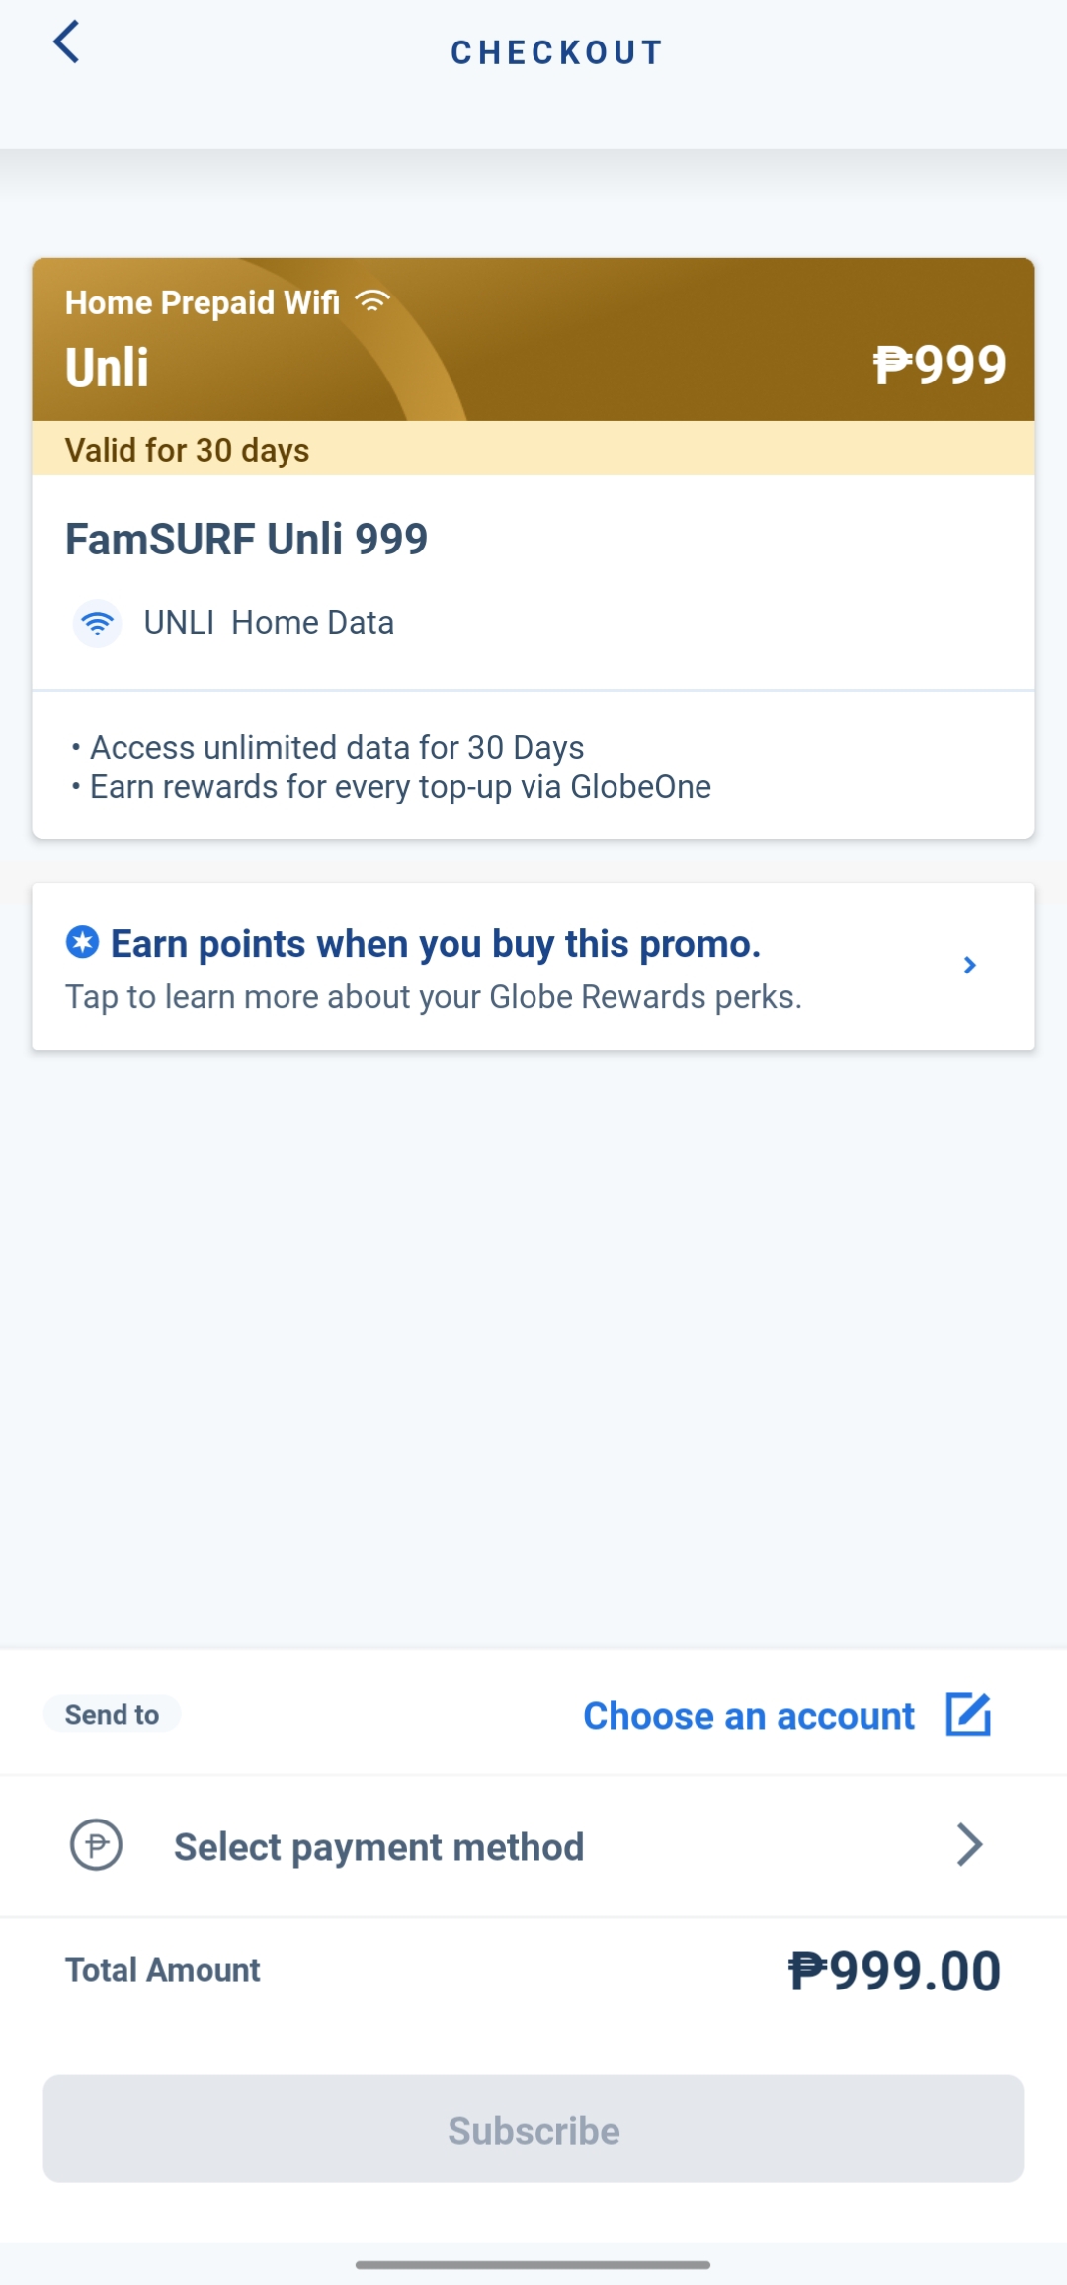The height and width of the screenshot is (2285, 1067).
Task: Tap the ₱999 price on gold banner
Action: point(939,366)
